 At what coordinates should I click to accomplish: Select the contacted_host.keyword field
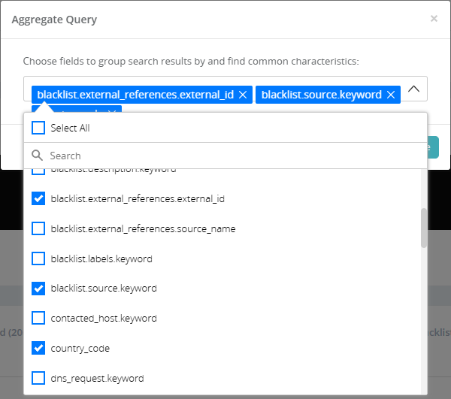coord(38,318)
